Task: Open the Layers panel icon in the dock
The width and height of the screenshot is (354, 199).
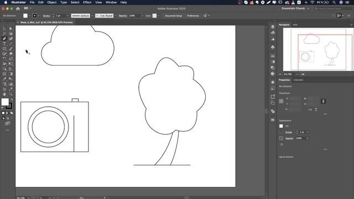Action: 273,27
